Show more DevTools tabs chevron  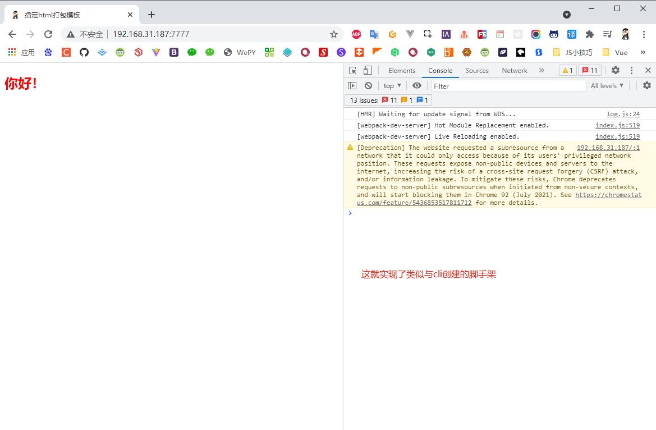(542, 70)
